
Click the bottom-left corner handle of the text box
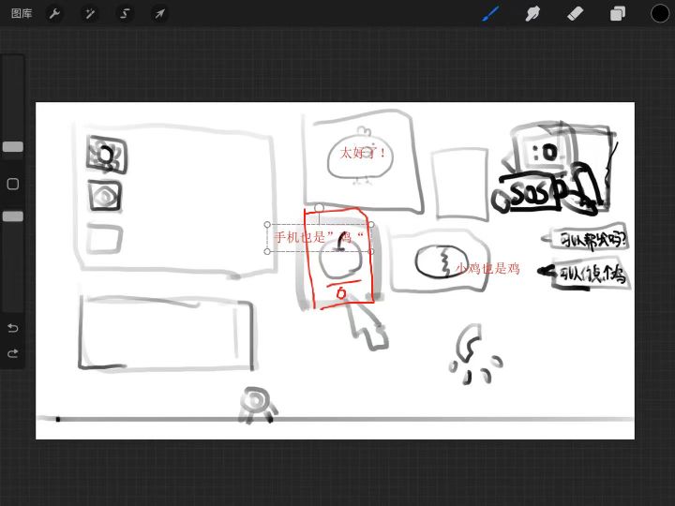[x=267, y=251]
